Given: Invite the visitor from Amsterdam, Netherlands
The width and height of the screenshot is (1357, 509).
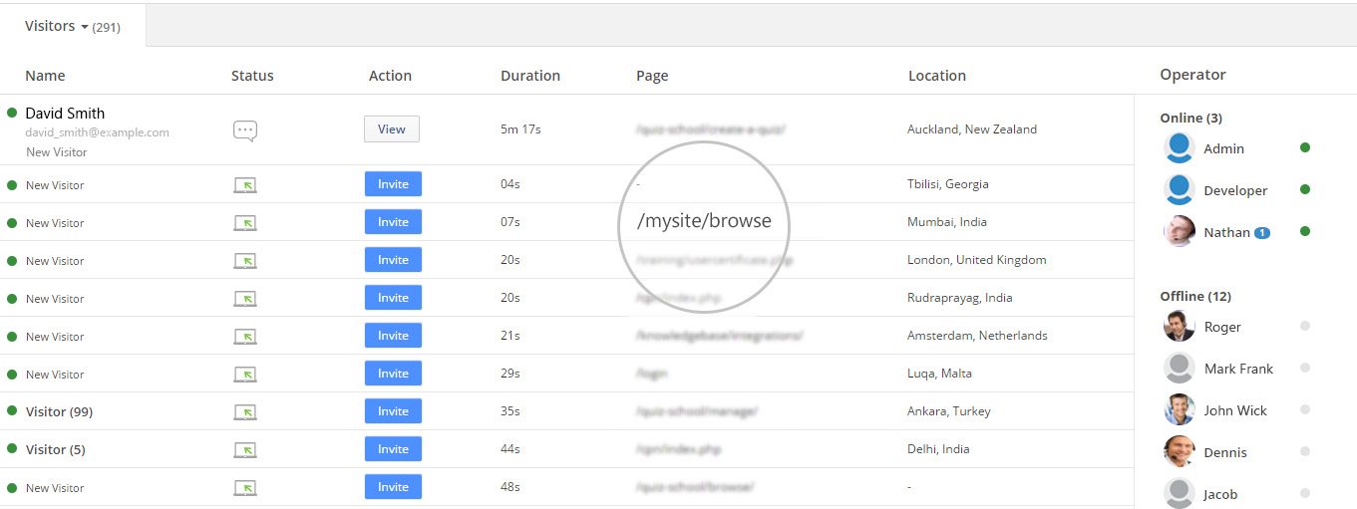Looking at the screenshot, I should coord(393,336).
